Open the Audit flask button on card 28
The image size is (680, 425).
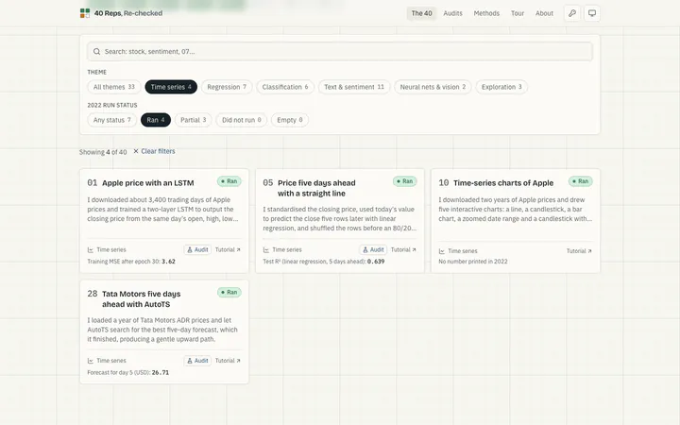pos(197,361)
